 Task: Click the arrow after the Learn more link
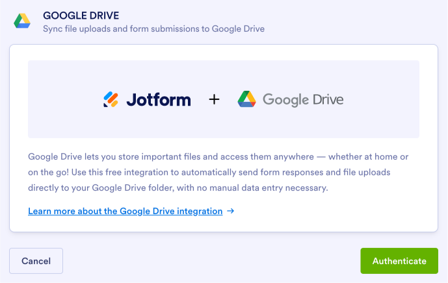pyautogui.click(x=231, y=211)
